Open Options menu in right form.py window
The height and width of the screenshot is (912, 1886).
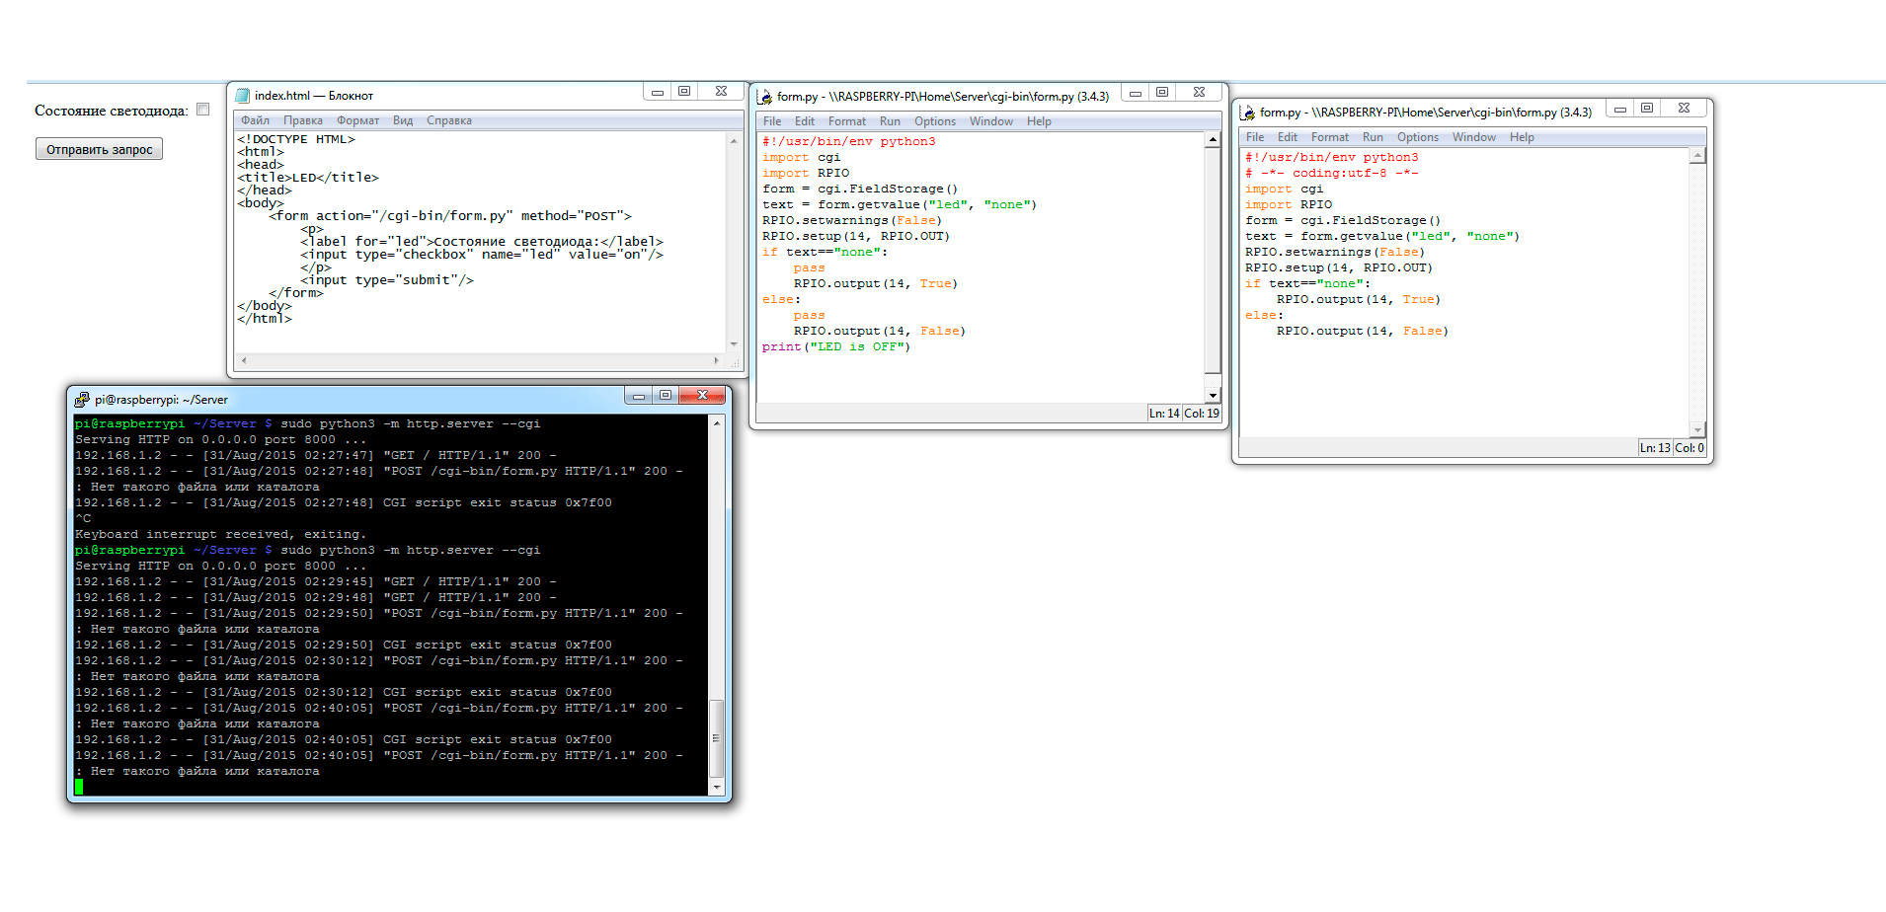coord(1418,137)
